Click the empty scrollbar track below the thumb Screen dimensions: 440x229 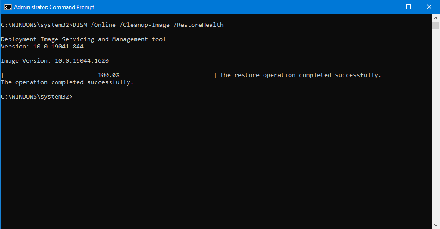pos(436,125)
